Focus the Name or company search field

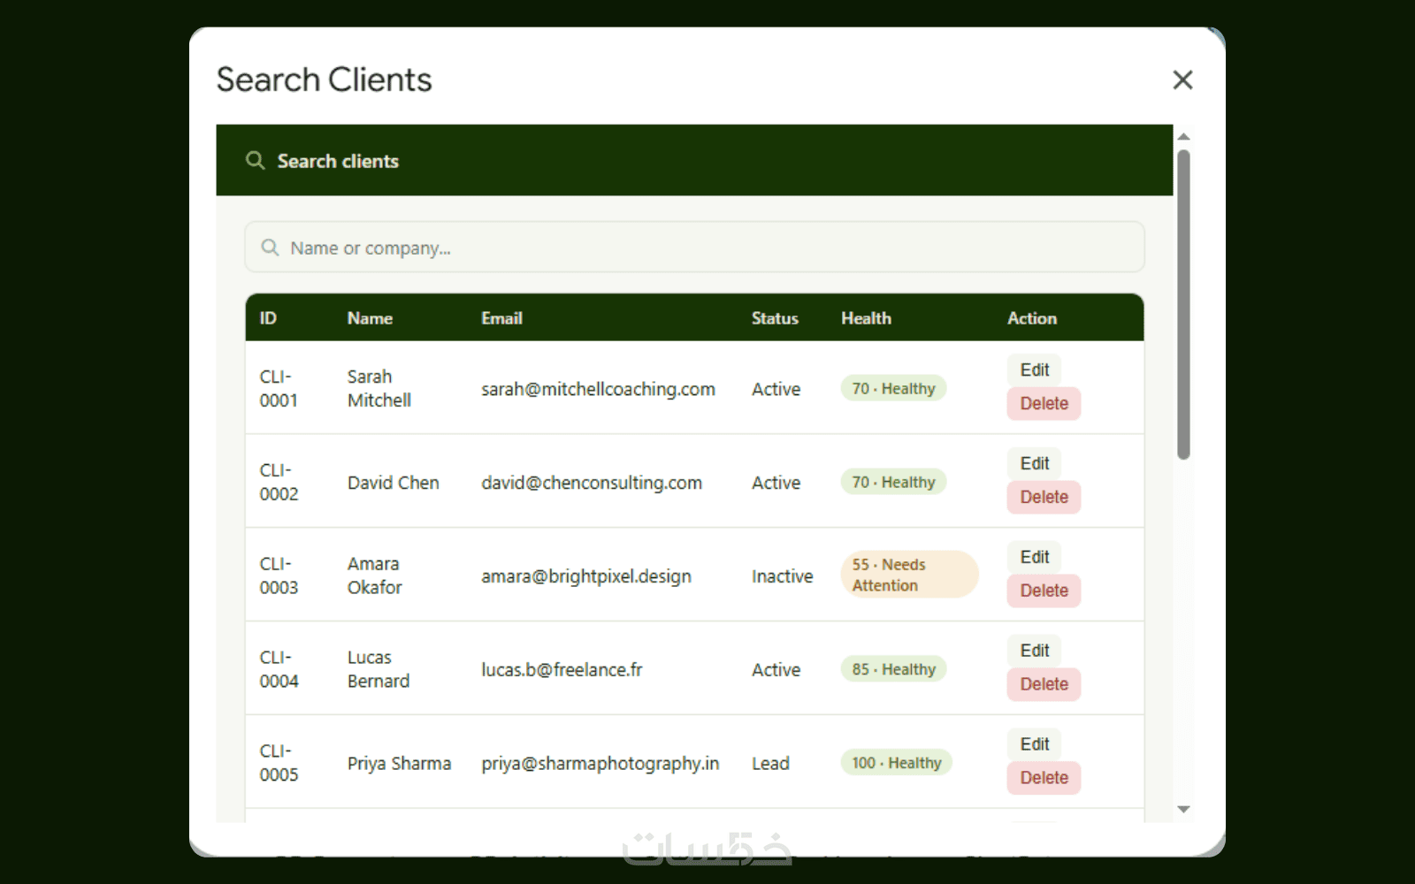[x=694, y=247]
